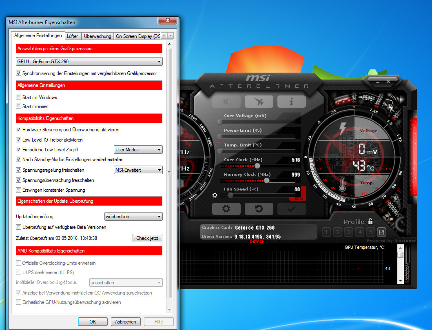Click the small fan speed gear icon
The image size is (432, 330).
(x=215, y=195)
